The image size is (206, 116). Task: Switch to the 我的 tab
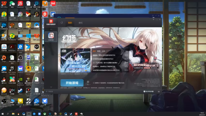pos(70,23)
